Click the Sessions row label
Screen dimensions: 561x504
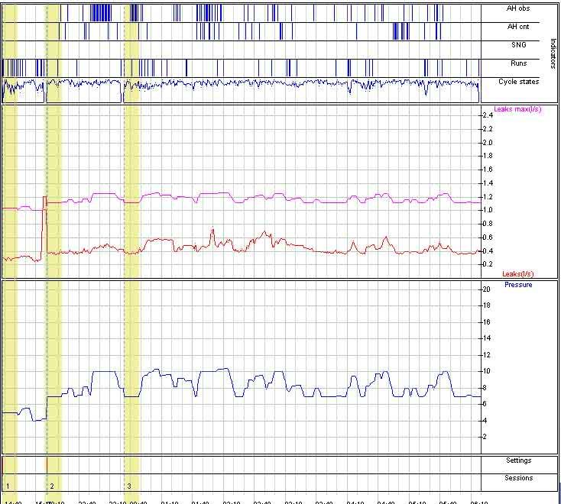[518, 478]
